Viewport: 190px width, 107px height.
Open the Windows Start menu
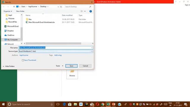tap(3, 104)
